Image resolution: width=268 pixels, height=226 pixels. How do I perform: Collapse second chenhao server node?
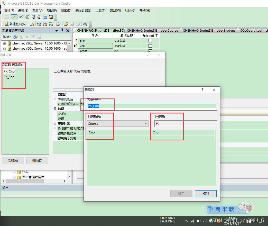pos(5,49)
